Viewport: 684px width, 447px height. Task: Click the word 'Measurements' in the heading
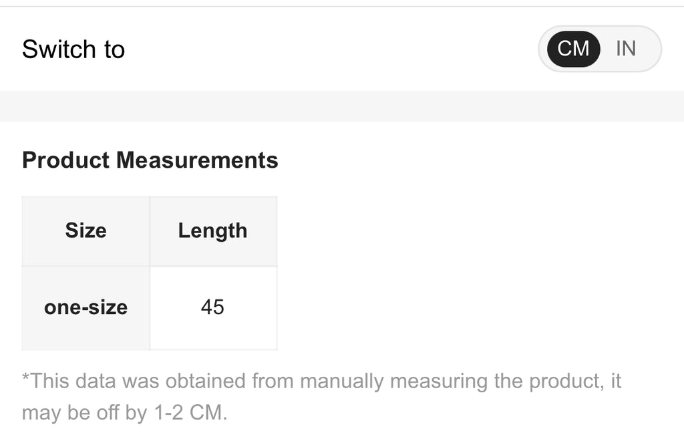(197, 160)
